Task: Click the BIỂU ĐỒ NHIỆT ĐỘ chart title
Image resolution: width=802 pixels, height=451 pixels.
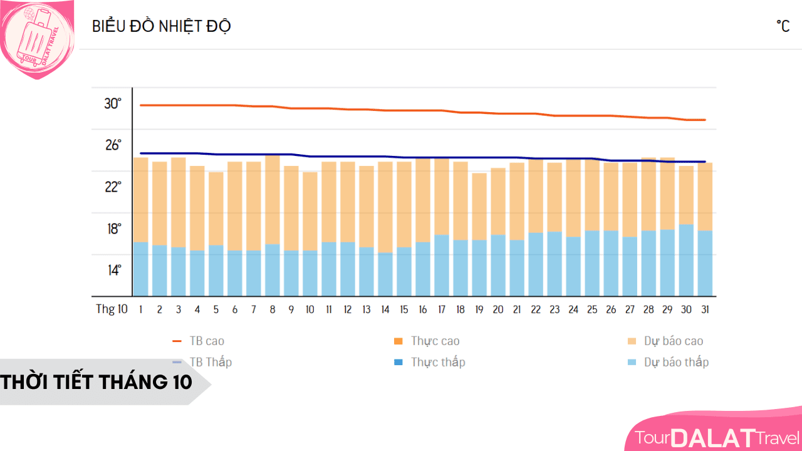Action: tap(162, 26)
